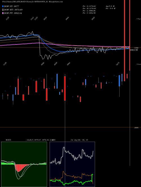The image size is (141, 187).
Task: Click the 1038 axis level label
Action: tap(136, 128)
